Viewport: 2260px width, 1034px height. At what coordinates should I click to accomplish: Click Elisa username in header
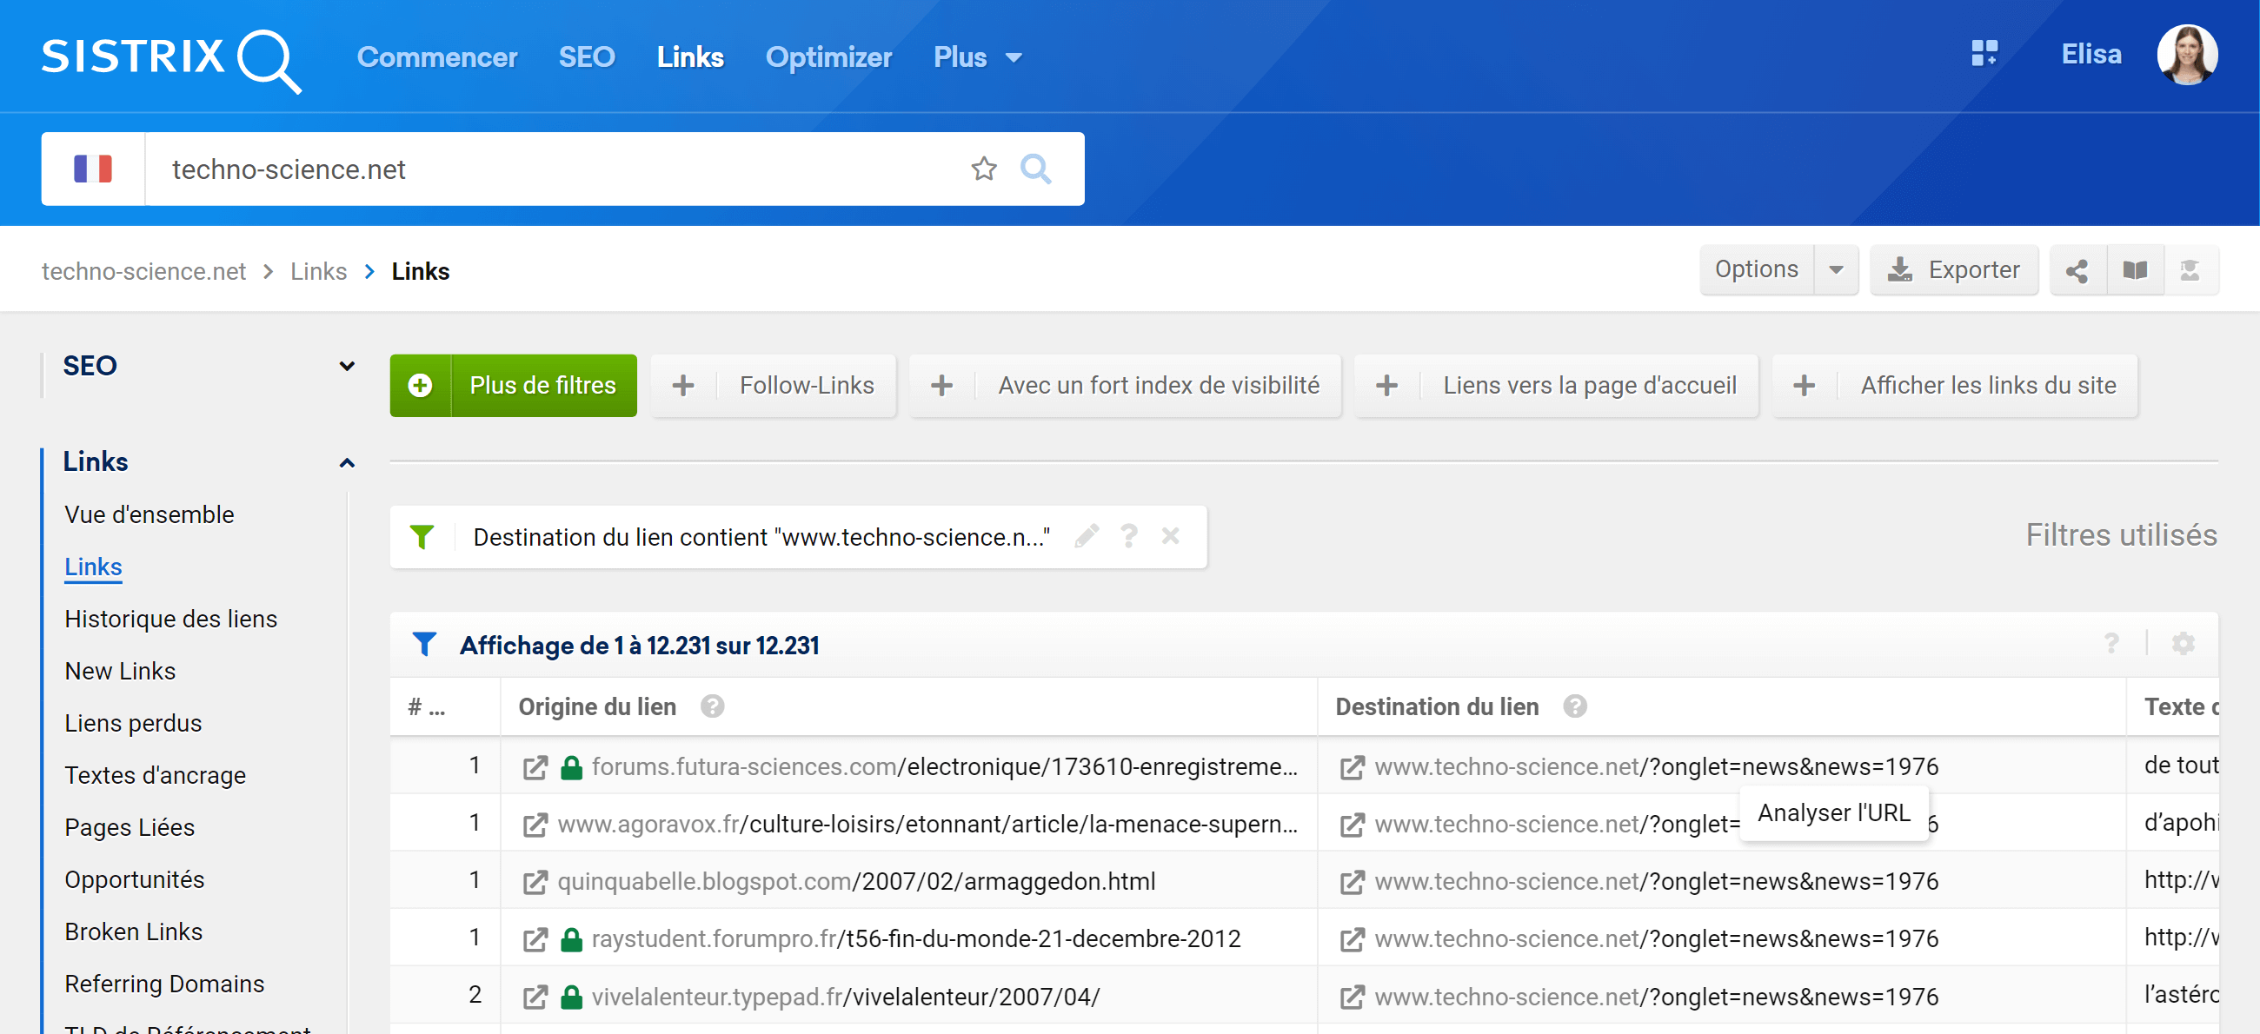click(x=2090, y=55)
